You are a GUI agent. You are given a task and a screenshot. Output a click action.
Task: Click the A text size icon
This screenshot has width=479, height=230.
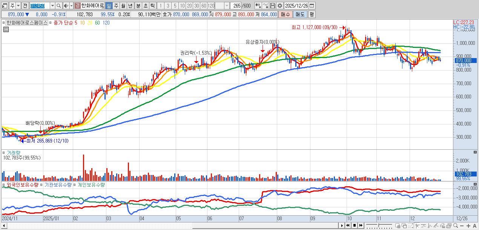tap(474, 226)
